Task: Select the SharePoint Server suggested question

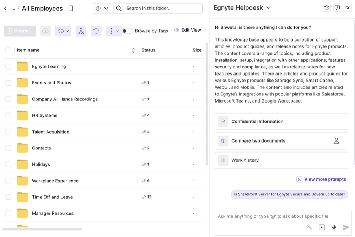Action: (x=289, y=194)
